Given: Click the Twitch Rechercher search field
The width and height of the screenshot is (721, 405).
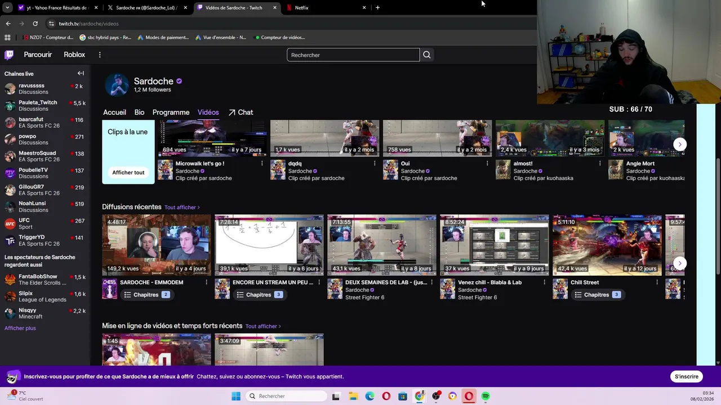Looking at the screenshot, I should (353, 55).
